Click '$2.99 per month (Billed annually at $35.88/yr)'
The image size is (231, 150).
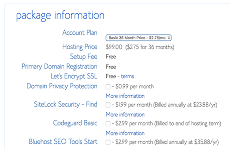[x=167, y=142]
